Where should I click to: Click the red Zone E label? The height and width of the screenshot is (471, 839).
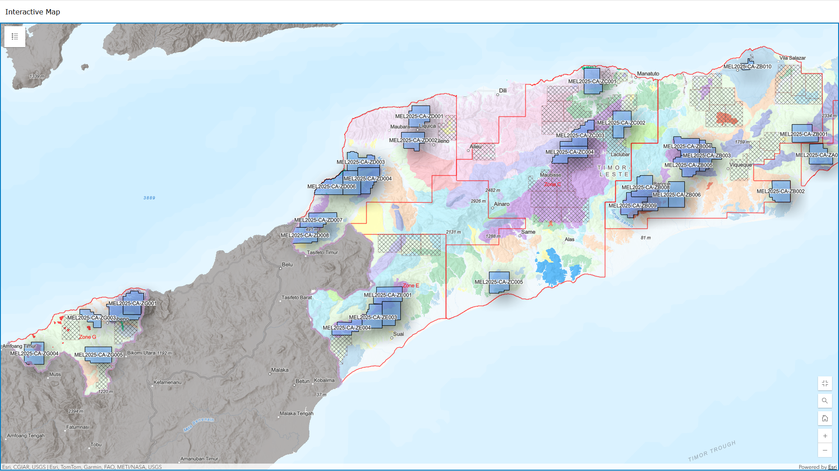[x=410, y=286]
